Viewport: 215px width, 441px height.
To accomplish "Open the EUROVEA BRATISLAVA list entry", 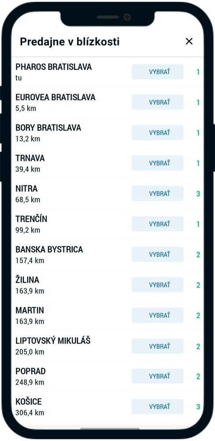I will 107,102.
